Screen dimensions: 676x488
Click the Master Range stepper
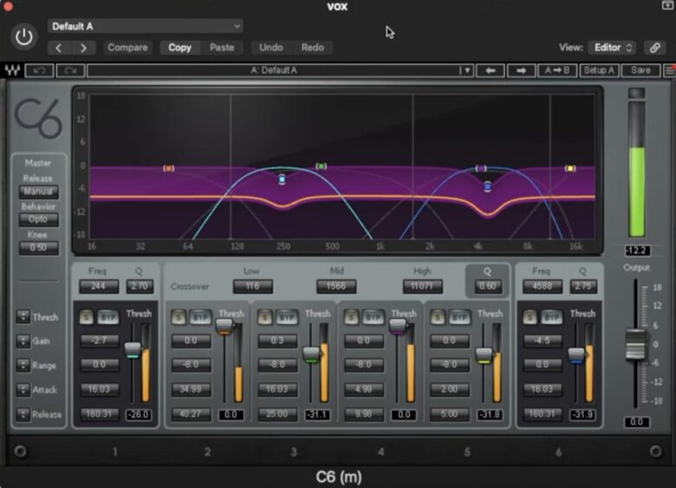[23, 366]
